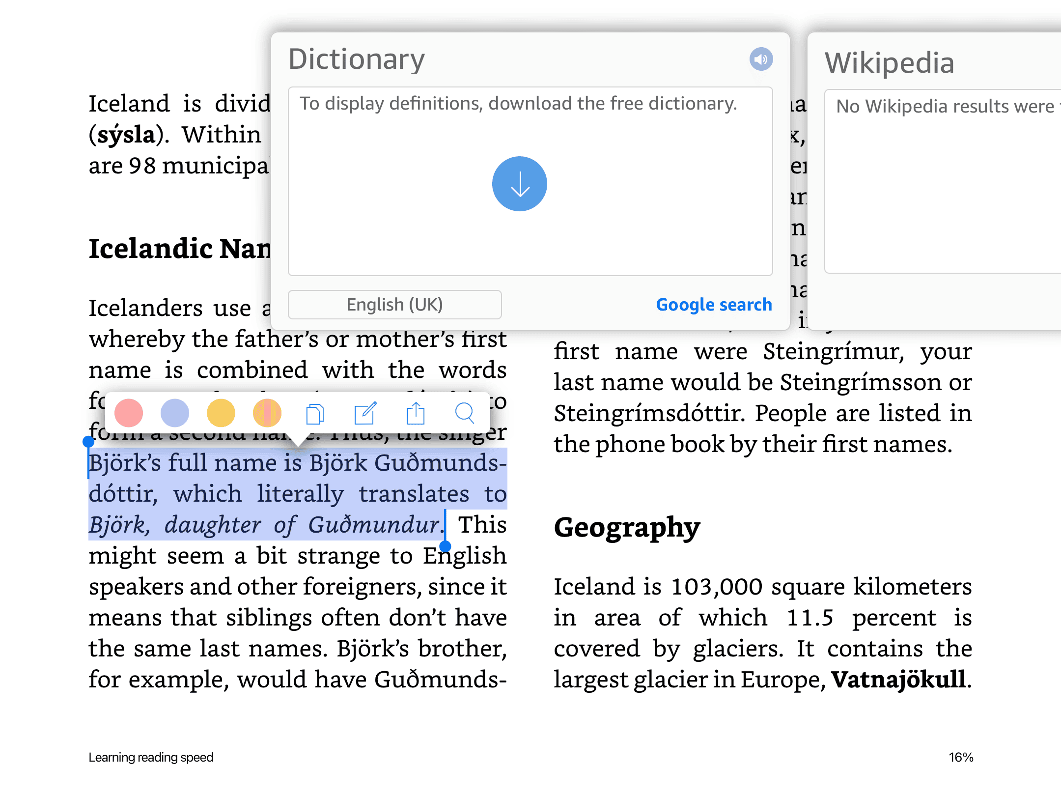Viewport: 1061px width, 796px height.
Task: Tap Learning reading speed footer label
Action: pos(151,757)
